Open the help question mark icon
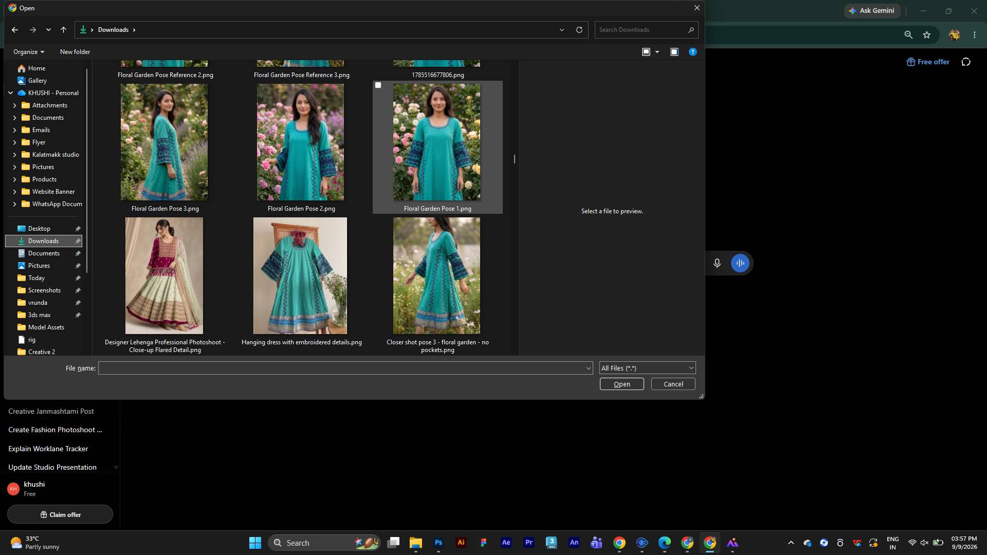The image size is (987, 555). coord(693,52)
